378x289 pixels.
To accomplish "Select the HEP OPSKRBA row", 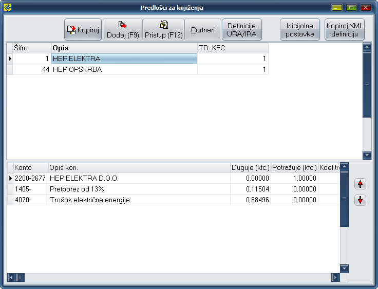I will pyautogui.click(x=124, y=69).
